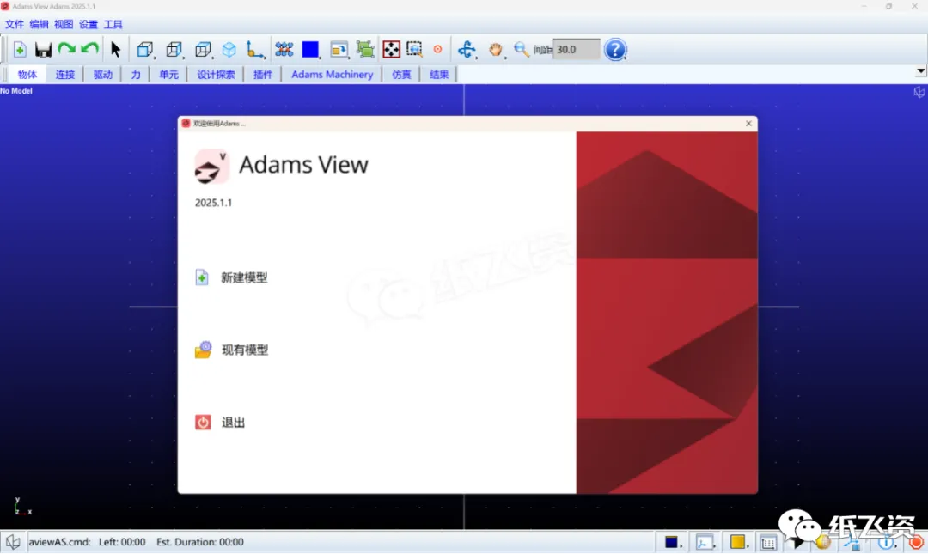The height and width of the screenshot is (554, 928).
Task: Select the hand Translate view tool
Action: (496, 50)
